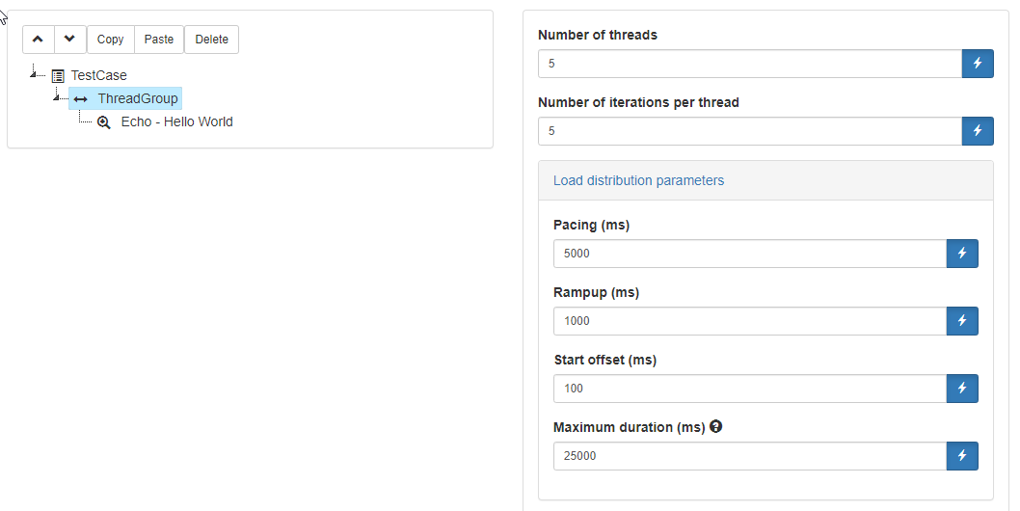Viewport: 1020px width, 511px height.
Task: Move node down with the down-arrow button
Action: pos(70,40)
